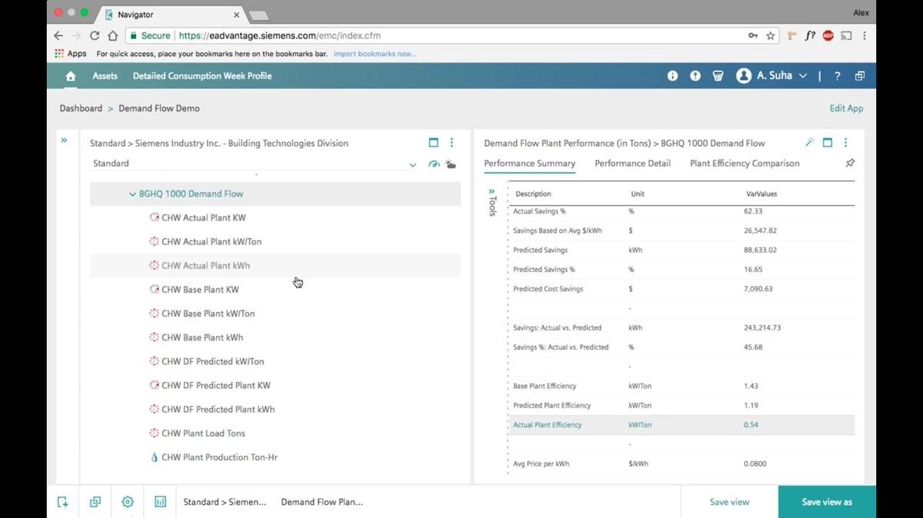Click the add new view icon in bottom bar
This screenshot has width=923, height=518.
[x=63, y=502]
